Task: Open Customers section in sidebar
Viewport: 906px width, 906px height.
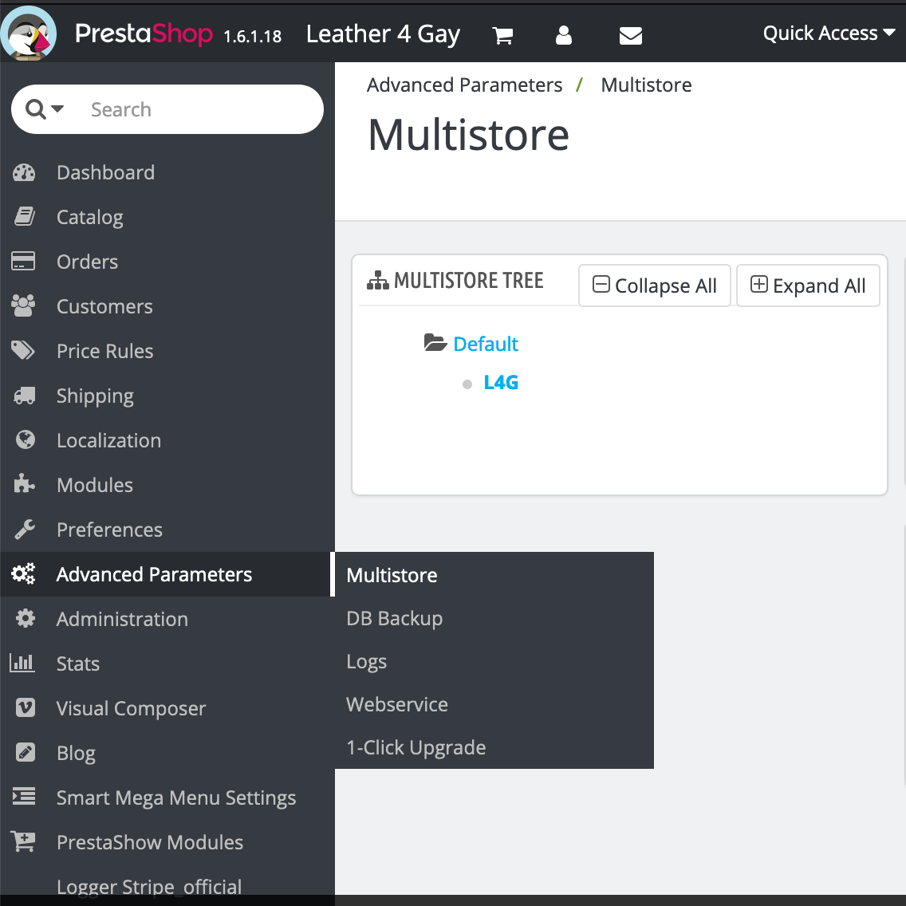Action: tap(104, 306)
